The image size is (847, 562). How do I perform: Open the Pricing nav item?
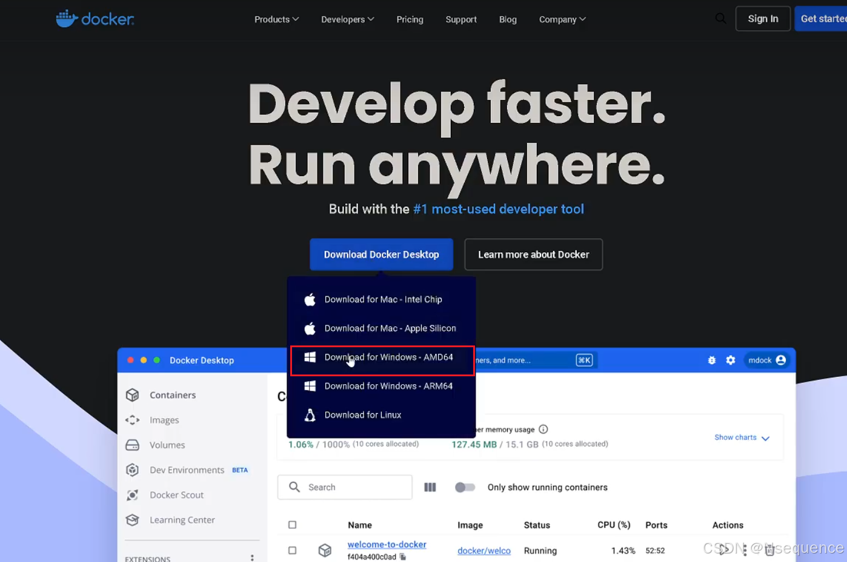point(410,19)
